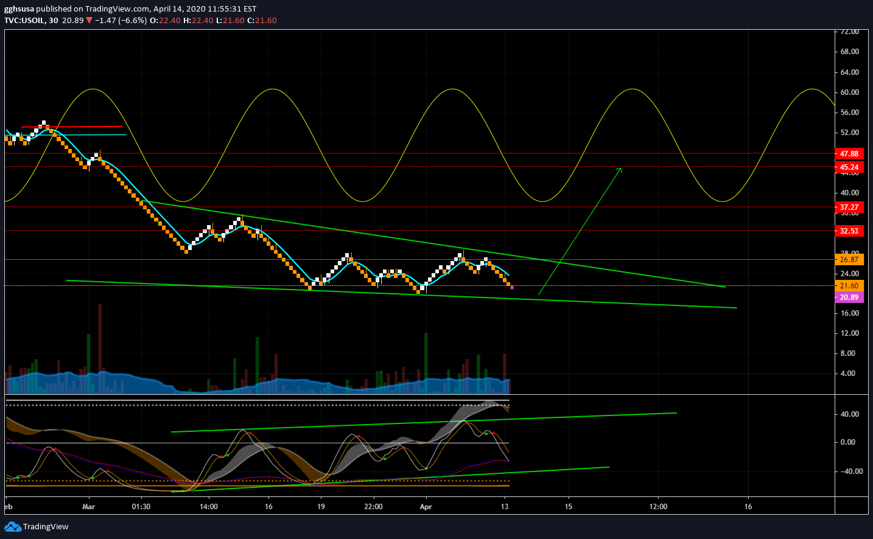
Task: Click the −1.47 (−6.6%) change value
Action: click(121, 20)
